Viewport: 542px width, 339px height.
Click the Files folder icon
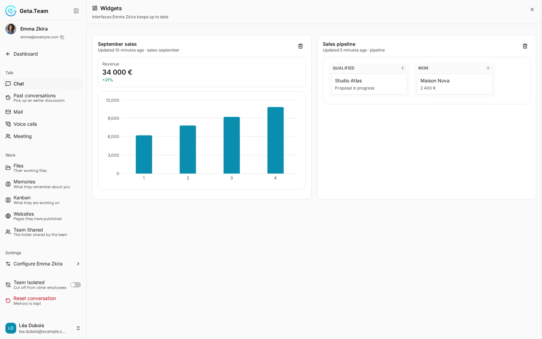coord(8,168)
